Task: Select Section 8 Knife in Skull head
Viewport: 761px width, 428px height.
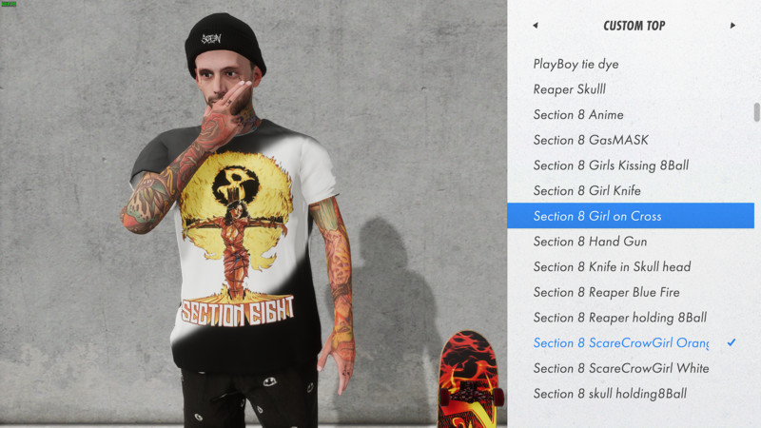Action: point(631,266)
